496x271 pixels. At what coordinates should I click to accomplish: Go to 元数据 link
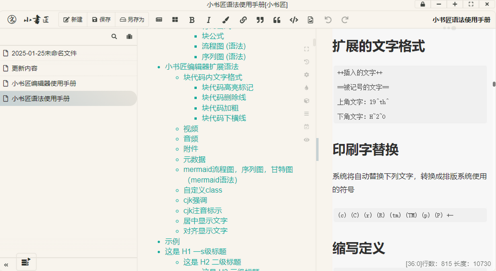tap(194, 159)
